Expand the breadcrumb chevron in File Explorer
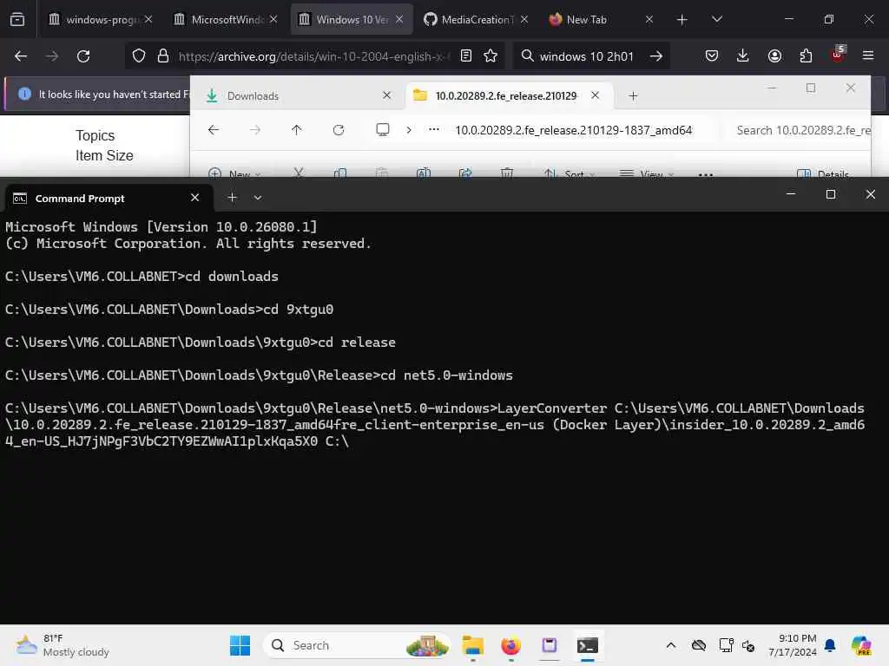Viewport: 889px width, 666px height. tap(409, 130)
